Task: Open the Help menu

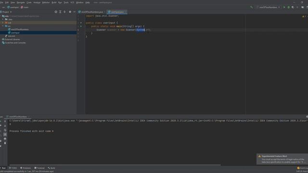Action: point(88,2)
